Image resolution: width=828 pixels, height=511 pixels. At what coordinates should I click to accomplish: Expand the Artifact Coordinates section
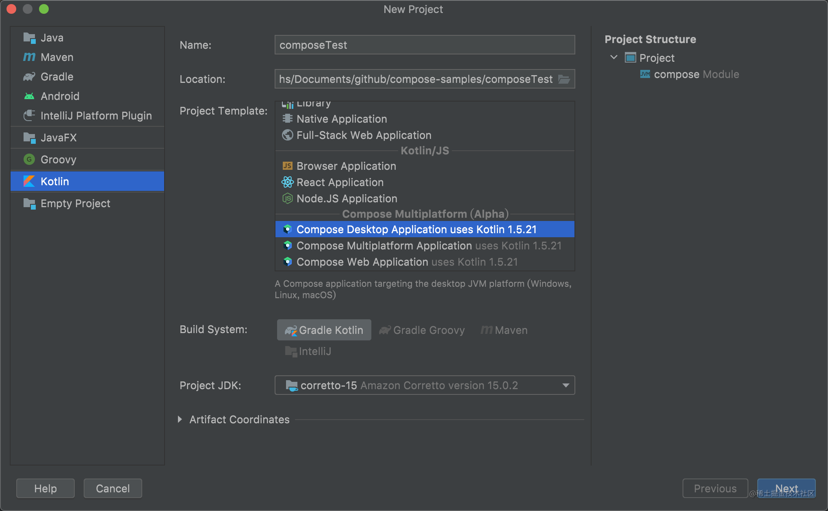pos(180,420)
